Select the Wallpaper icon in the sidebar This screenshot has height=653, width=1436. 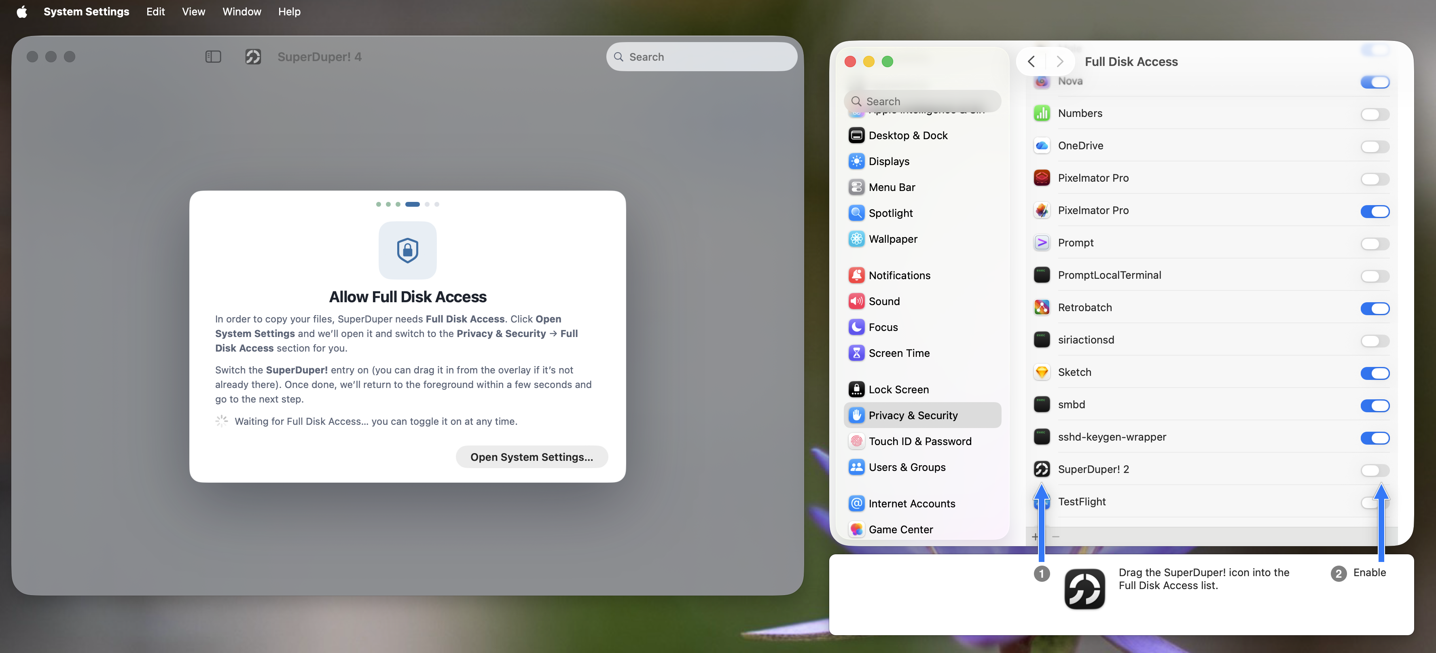[x=856, y=239]
